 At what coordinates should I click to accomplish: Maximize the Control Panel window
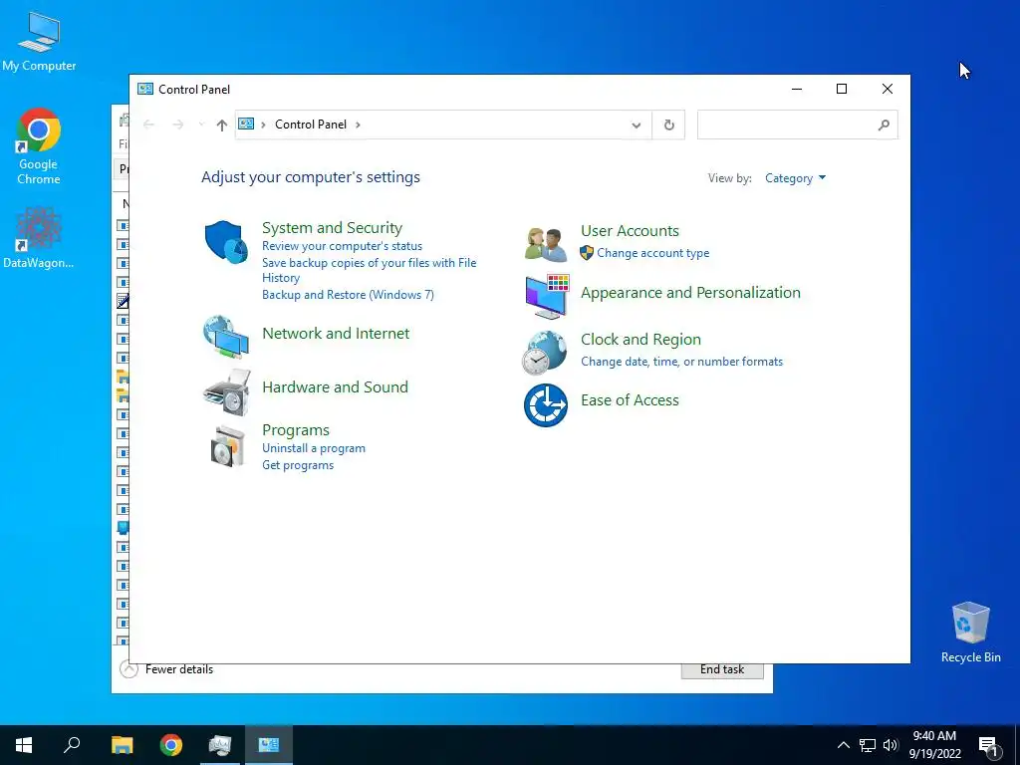tap(842, 89)
